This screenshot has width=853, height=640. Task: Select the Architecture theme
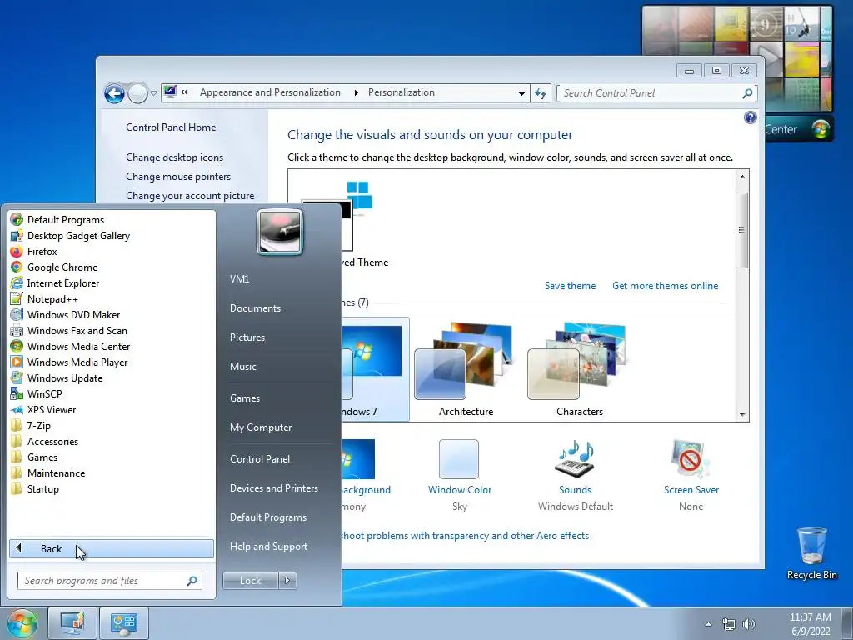[x=466, y=370]
